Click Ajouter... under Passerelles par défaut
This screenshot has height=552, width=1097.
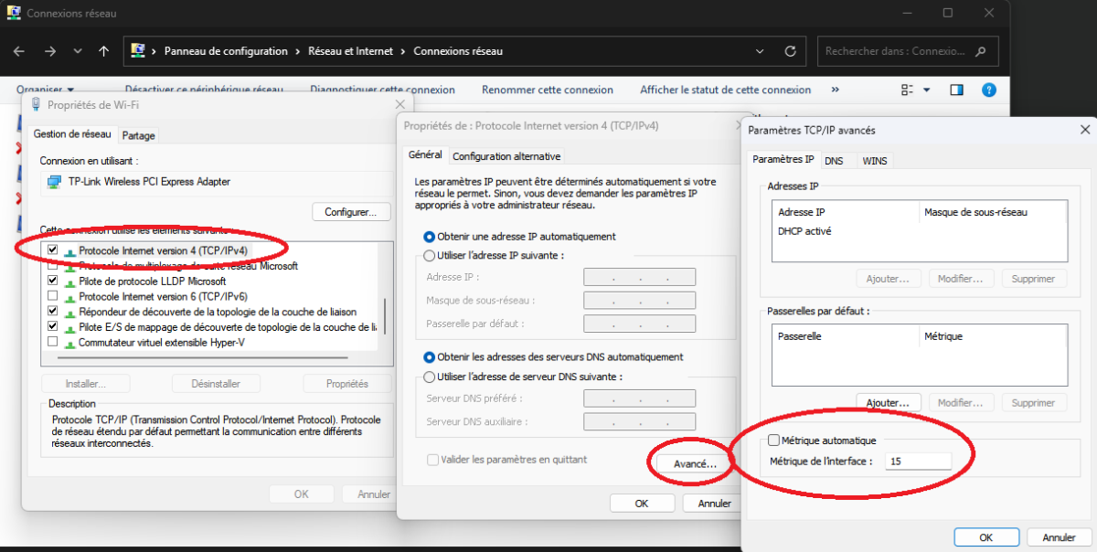click(x=888, y=403)
